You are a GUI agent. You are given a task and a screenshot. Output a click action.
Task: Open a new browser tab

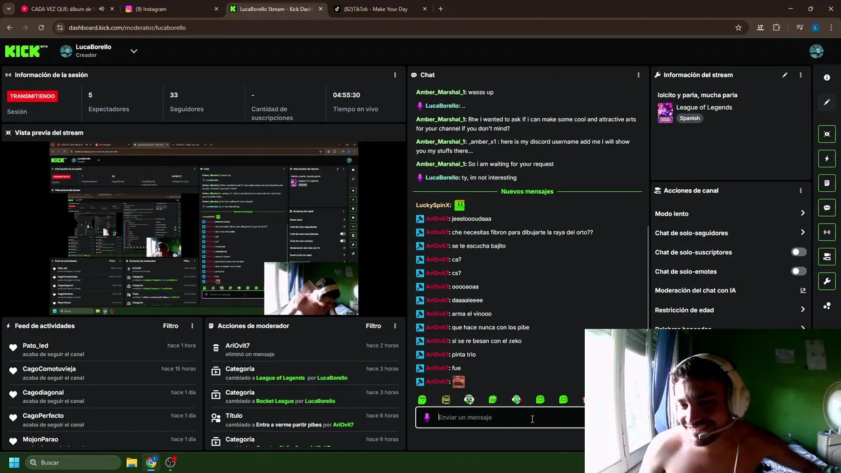coord(440,9)
